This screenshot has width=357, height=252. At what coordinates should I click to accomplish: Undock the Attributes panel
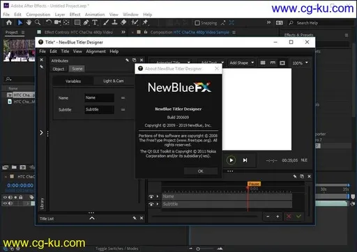click(134, 60)
